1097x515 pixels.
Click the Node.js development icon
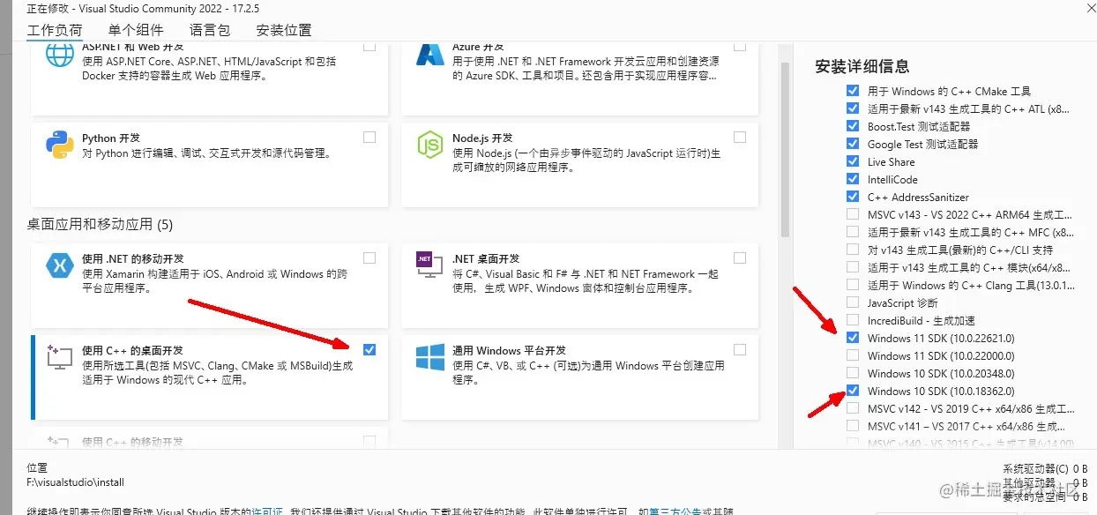click(430, 145)
